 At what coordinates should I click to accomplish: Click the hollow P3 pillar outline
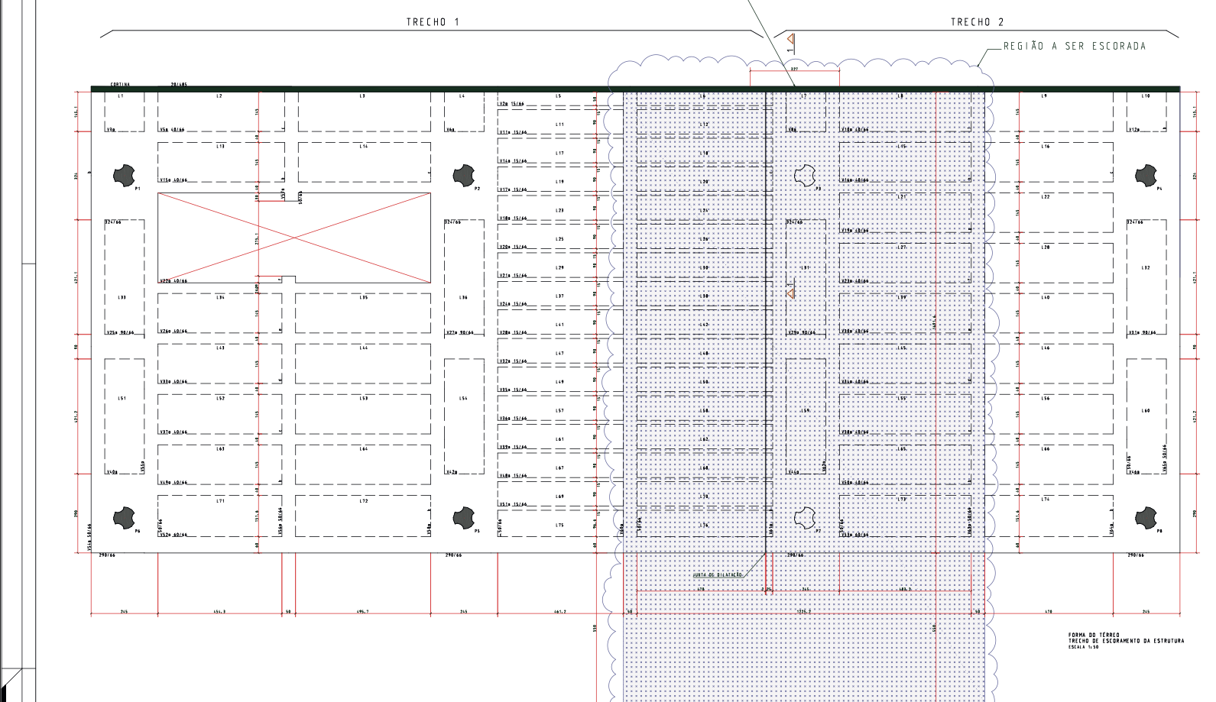point(804,175)
